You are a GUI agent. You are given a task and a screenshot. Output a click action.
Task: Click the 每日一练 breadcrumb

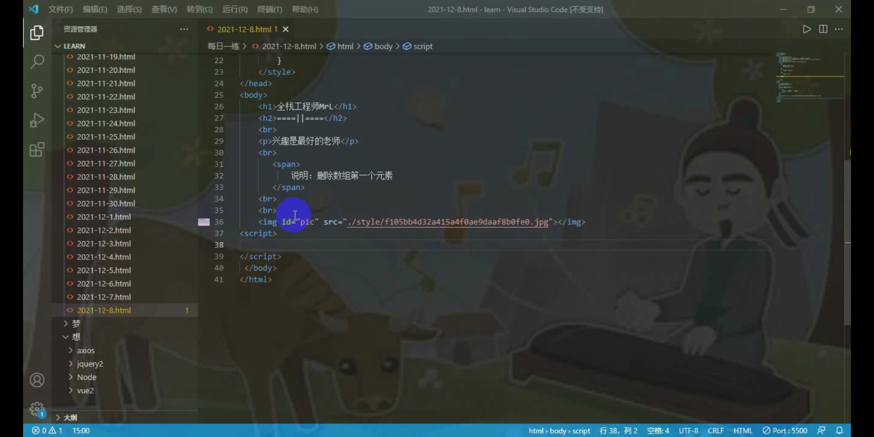pyautogui.click(x=223, y=46)
